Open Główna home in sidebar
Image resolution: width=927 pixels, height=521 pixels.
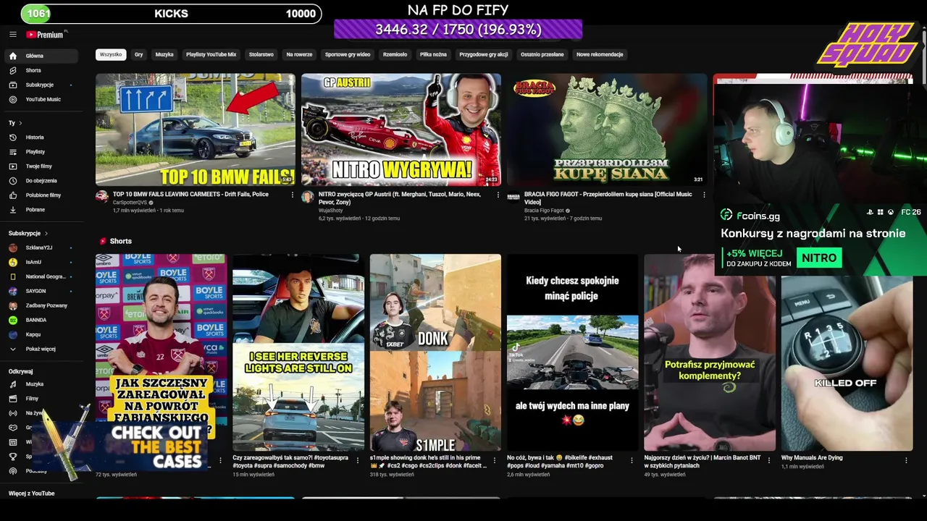pos(41,56)
